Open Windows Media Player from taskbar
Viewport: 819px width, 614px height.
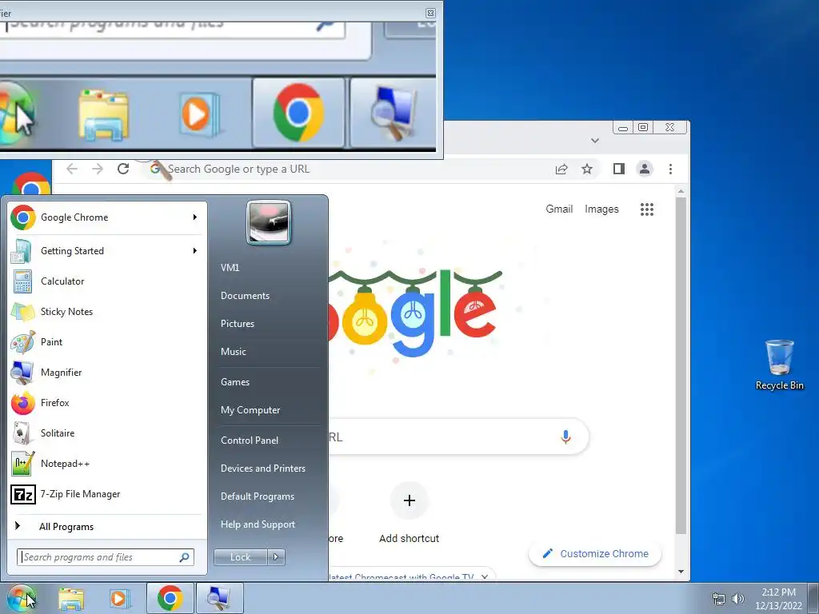(120, 598)
